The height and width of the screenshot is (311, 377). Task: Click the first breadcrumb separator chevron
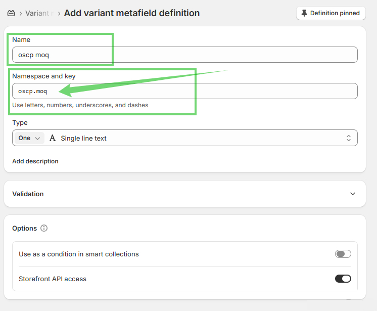(x=21, y=13)
